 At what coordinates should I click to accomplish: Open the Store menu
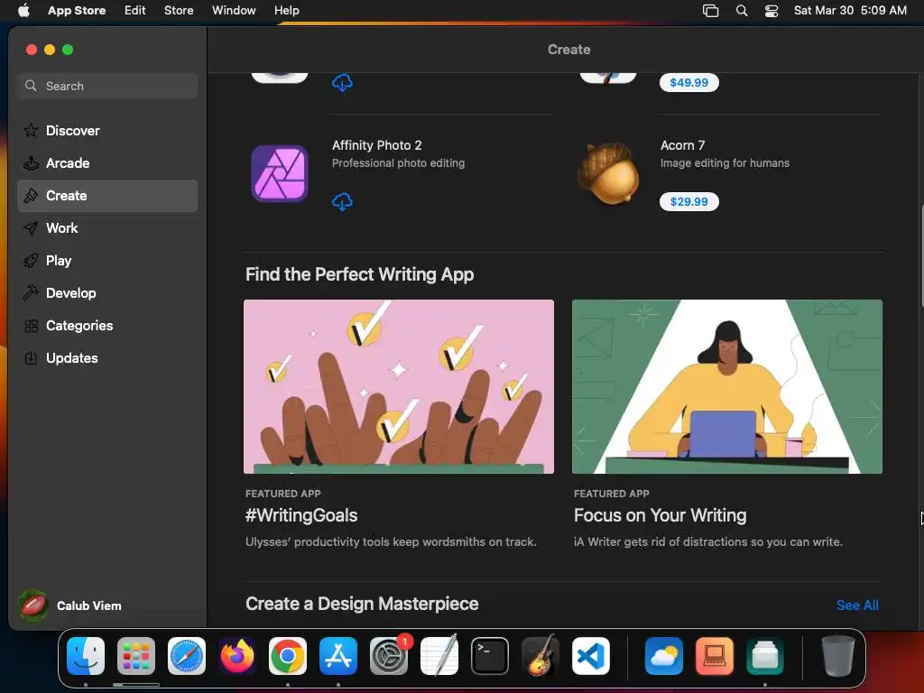coord(179,10)
